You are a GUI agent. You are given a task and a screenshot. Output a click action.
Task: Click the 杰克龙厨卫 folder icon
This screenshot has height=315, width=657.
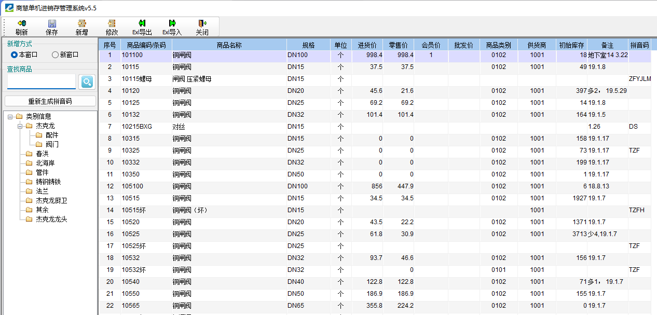pos(29,200)
